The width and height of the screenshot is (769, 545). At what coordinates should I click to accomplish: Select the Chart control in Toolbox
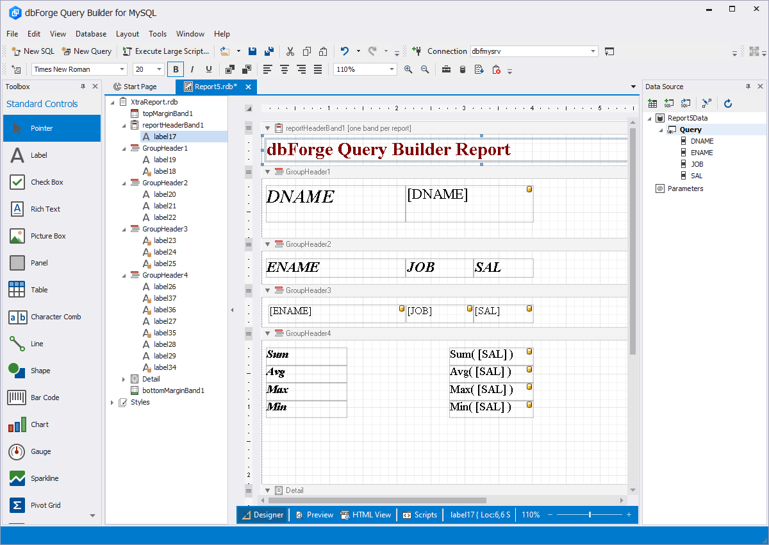52,424
